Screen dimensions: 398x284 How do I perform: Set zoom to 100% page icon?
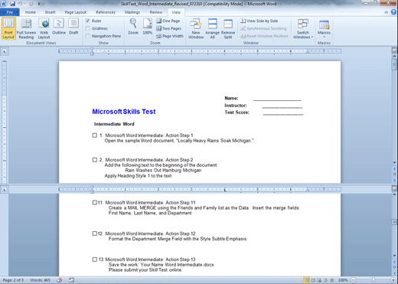pos(147,27)
